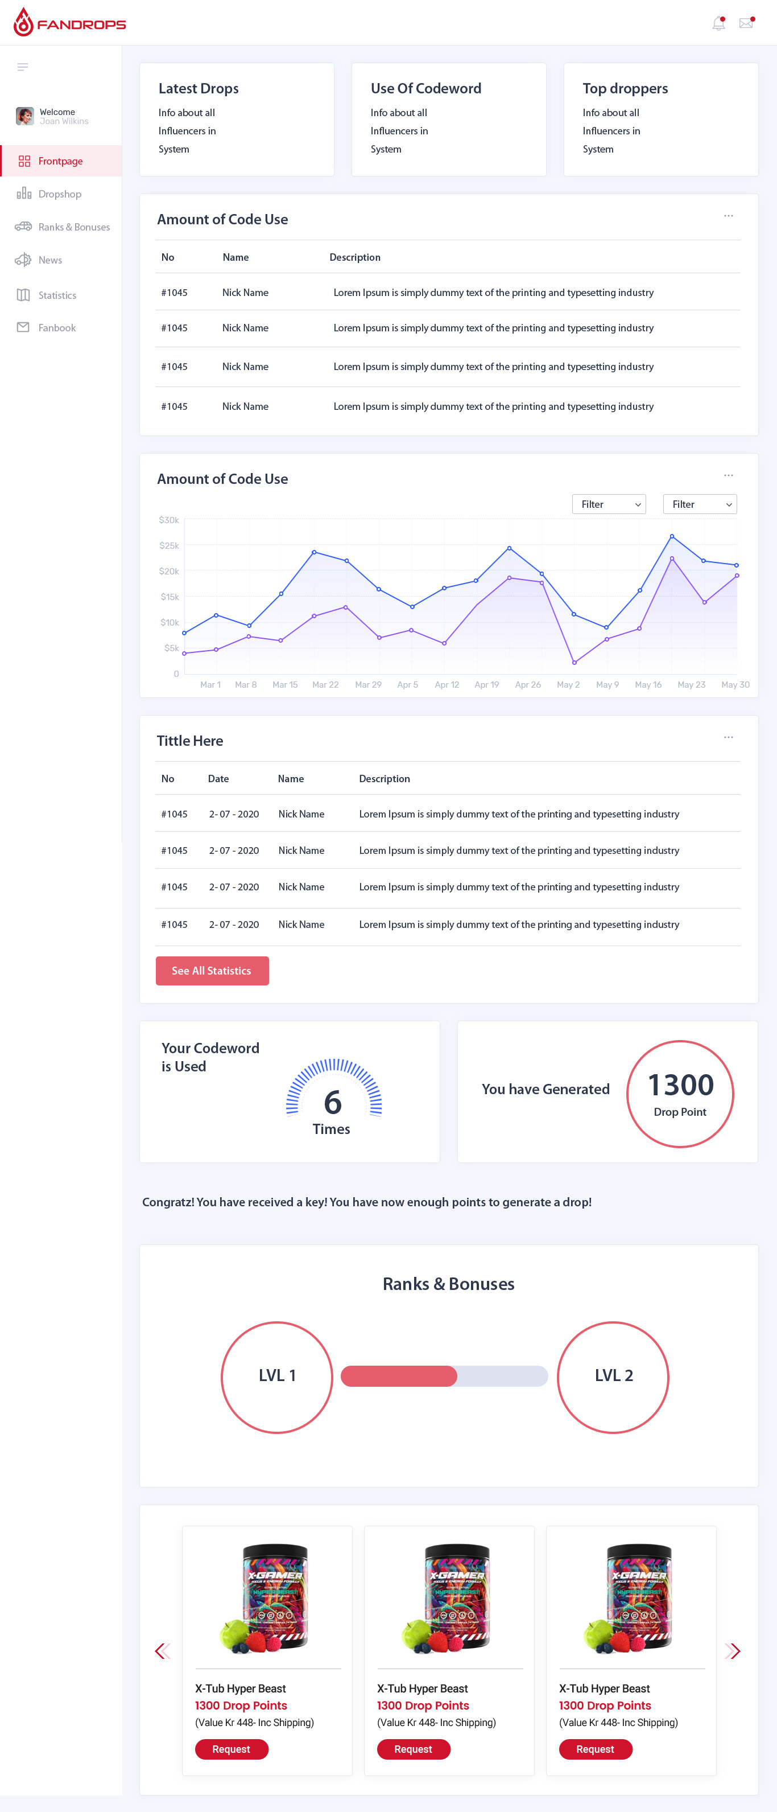777x1812 pixels.
Task: Expand the first Filter dropdown
Action: click(x=609, y=504)
